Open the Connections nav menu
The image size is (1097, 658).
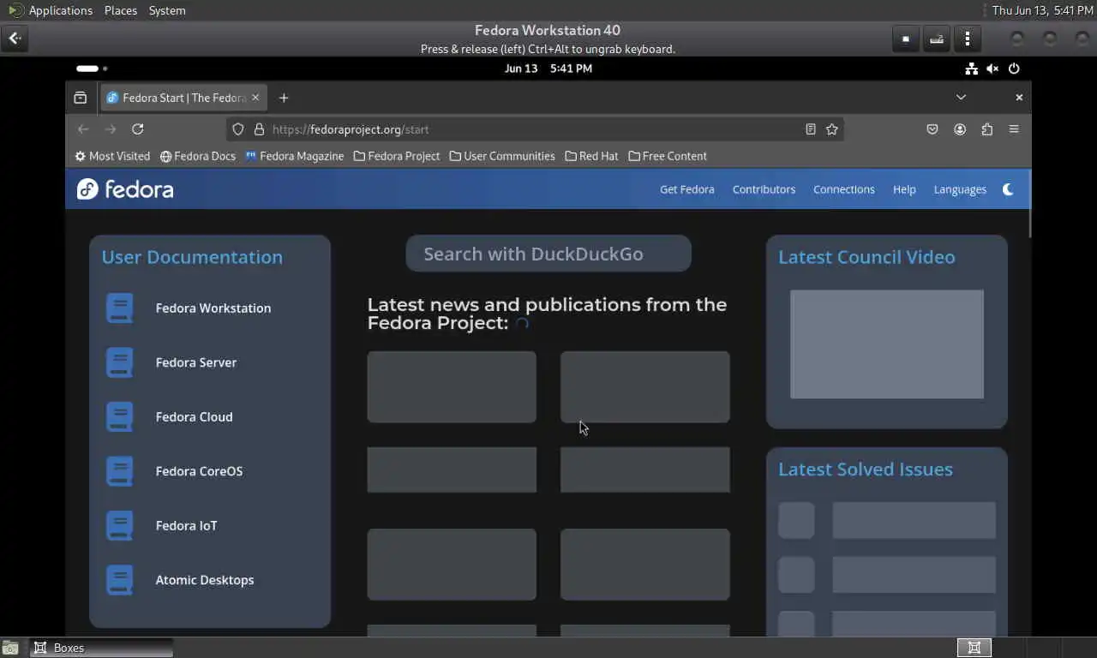(x=844, y=189)
